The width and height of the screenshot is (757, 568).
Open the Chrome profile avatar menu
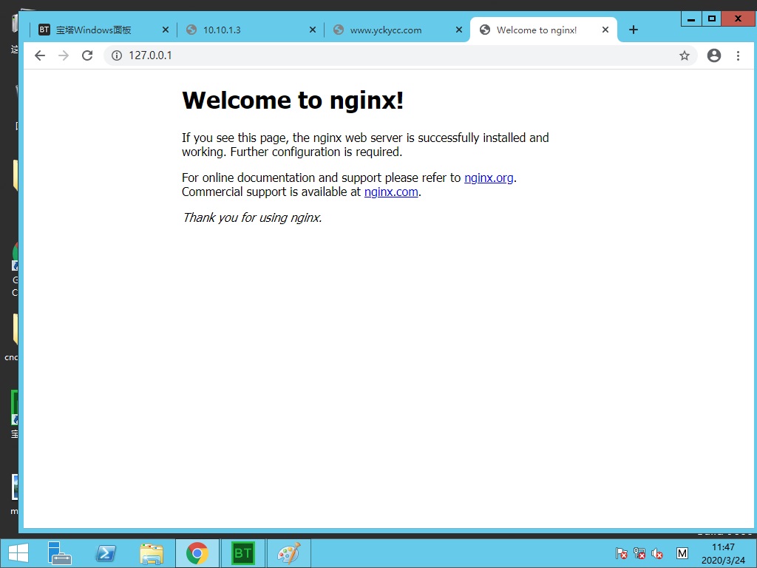pos(714,55)
